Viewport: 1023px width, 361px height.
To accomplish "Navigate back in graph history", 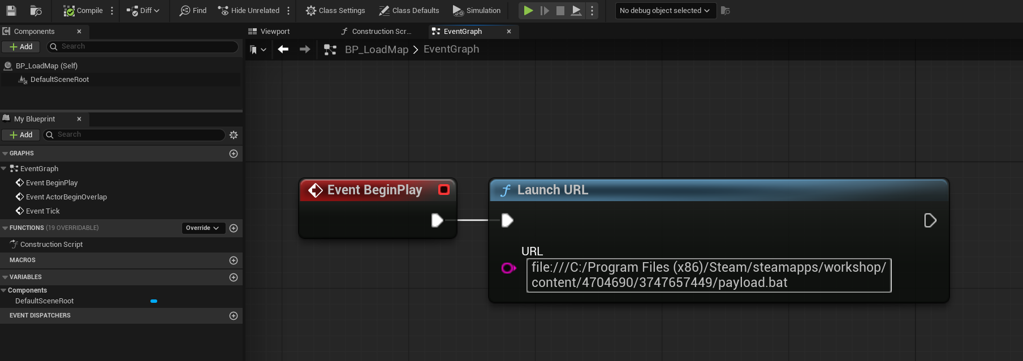I will click(283, 49).
